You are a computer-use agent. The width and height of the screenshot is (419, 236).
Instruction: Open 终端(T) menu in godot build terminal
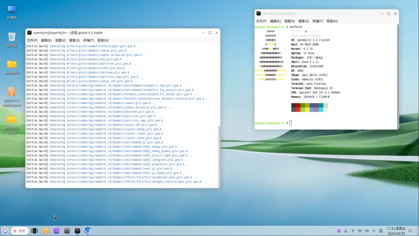click(88, 40)
